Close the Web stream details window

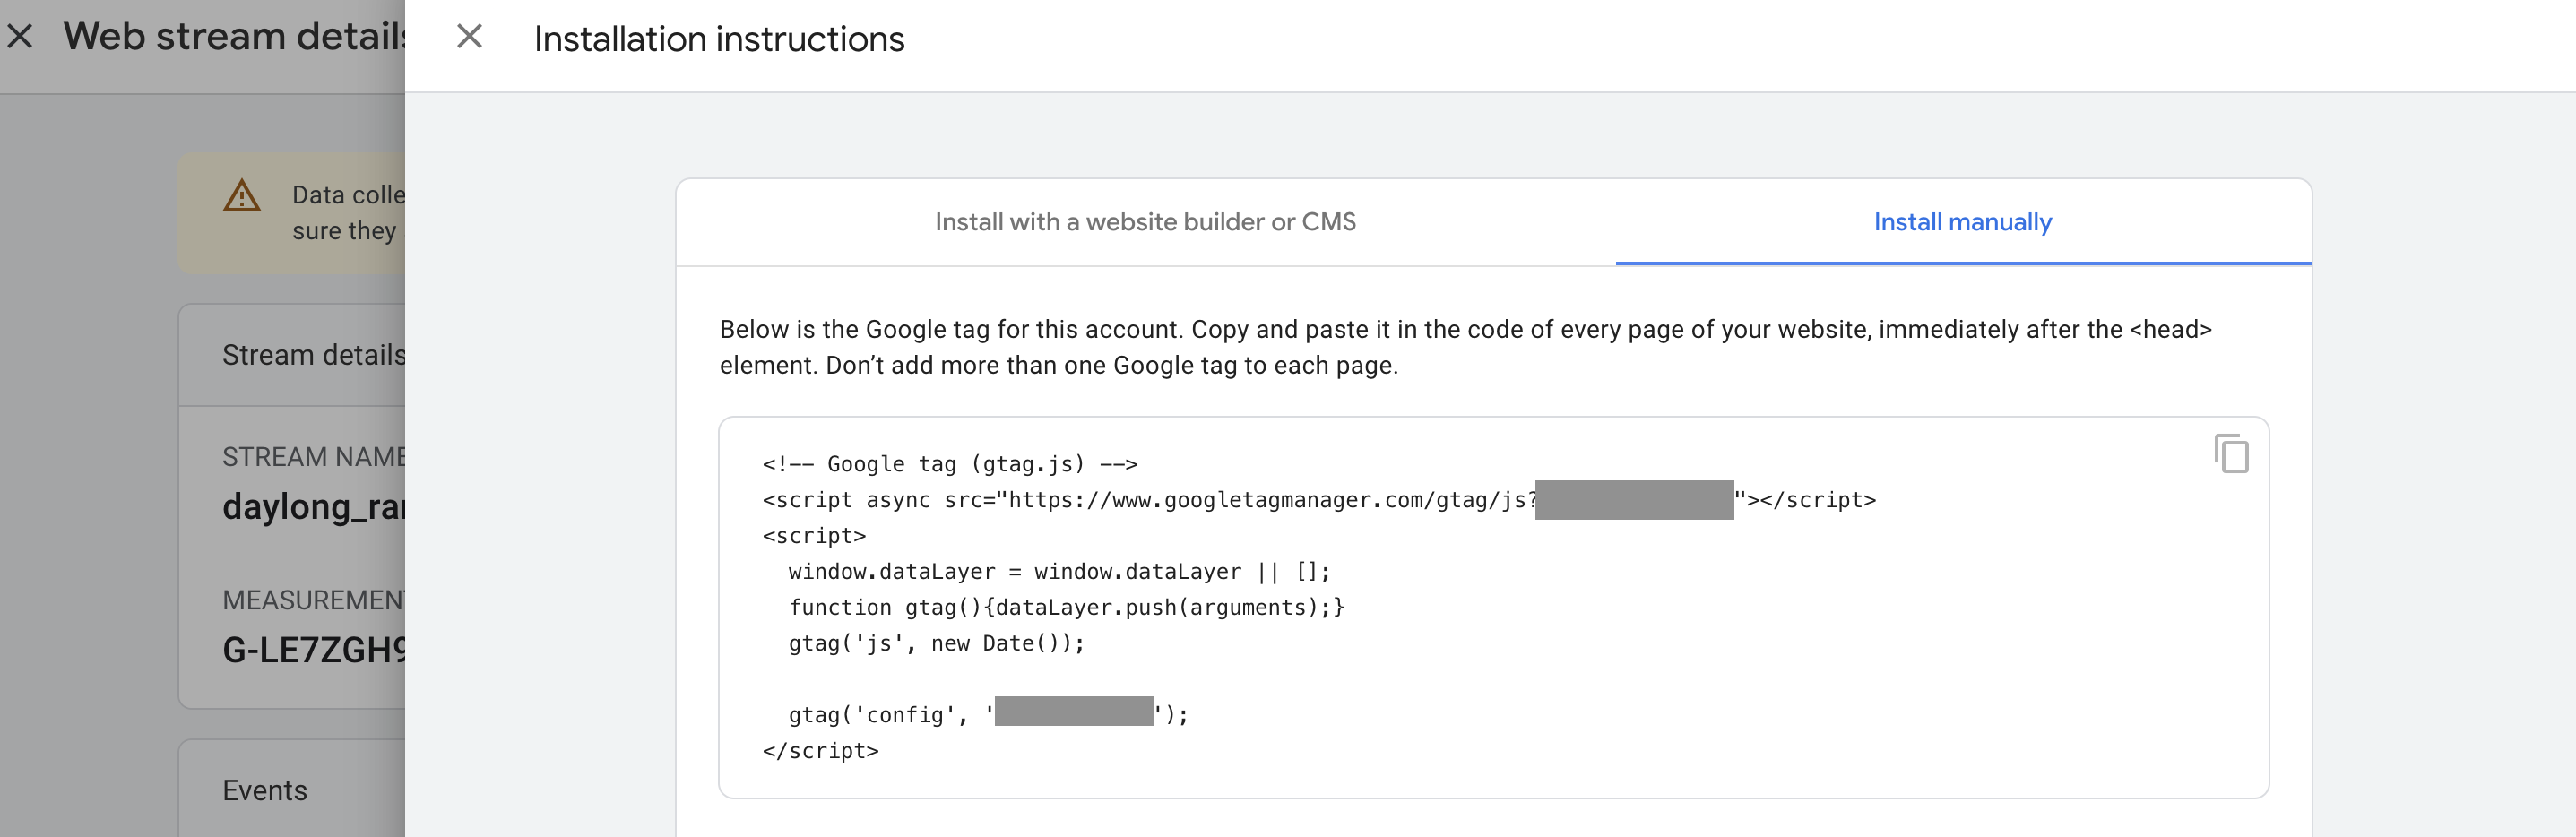pyautogui.click(x=20, y=37)
